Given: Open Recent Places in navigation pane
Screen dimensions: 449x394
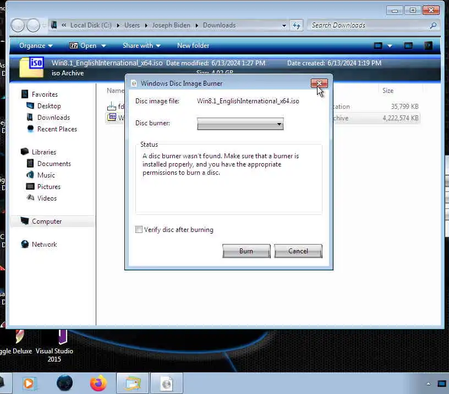Looking at the screenshot, I should [57, 129].
